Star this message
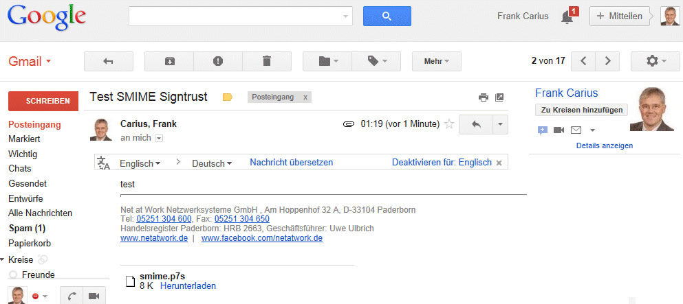 click(x=449, y=125)
